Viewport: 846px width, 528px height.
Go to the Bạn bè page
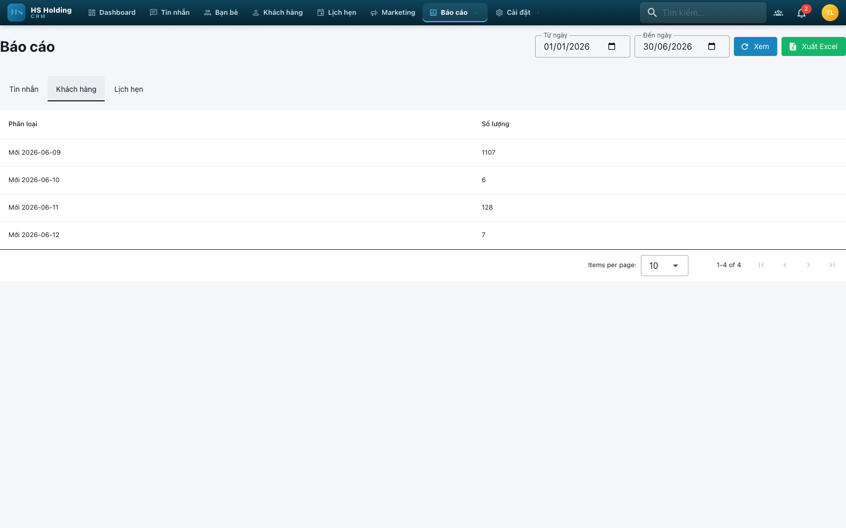[x=221, y=13]
